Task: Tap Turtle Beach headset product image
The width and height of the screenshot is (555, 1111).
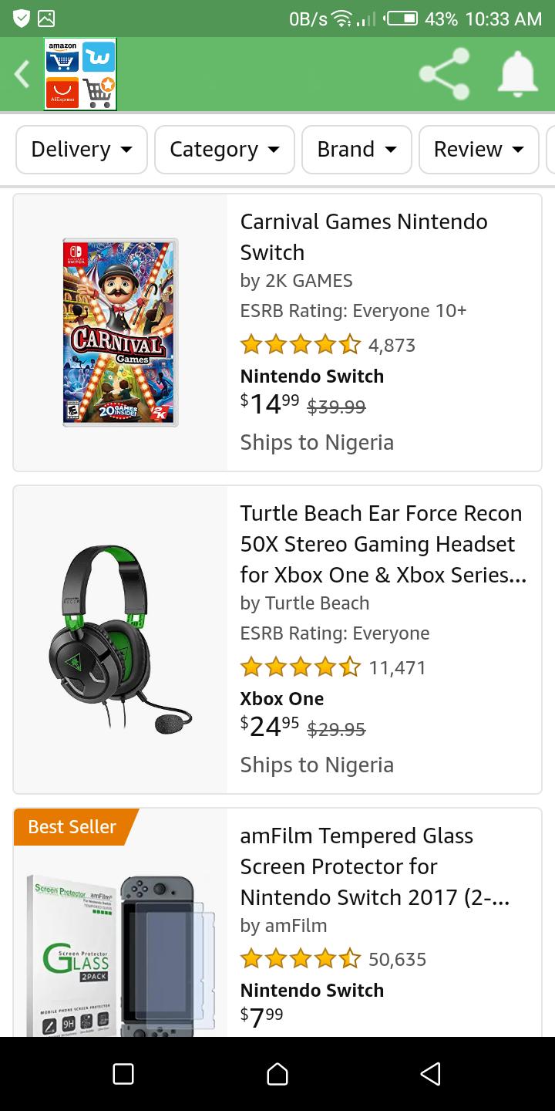Action: pyautogui.click(x=120, y=640)
